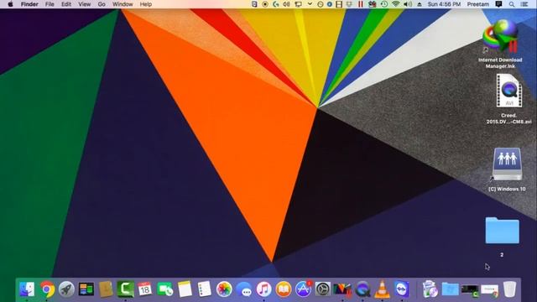Click the eject icon in menu bar

pos(420,4)
